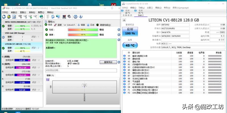This screenshot has width=227, height=113.
Task: Click the firmware field showing G872002
Action: (x=175, y=25)
